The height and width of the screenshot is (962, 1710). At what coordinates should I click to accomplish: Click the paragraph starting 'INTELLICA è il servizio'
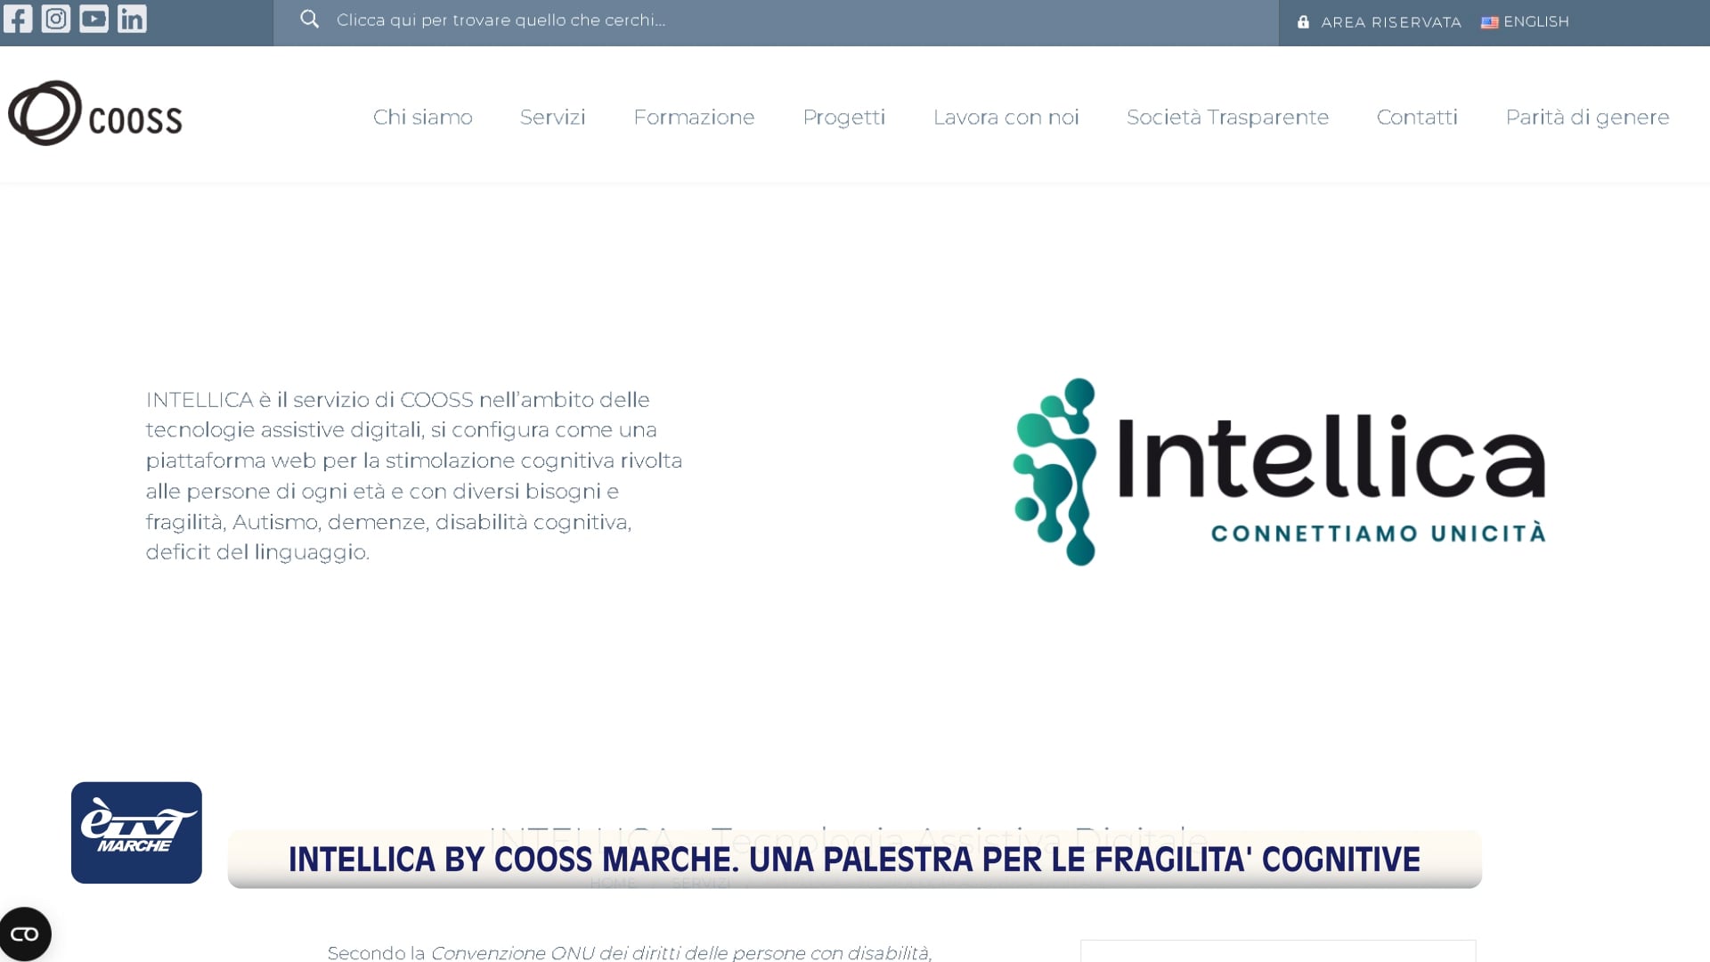click(414, 476)
